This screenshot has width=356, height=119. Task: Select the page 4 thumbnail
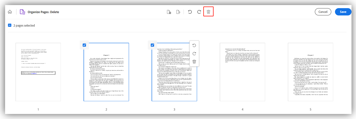pyautogui.click(x=242, y=72)
